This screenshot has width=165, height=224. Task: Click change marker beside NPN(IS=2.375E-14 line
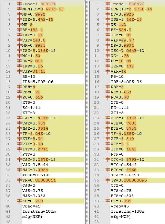108,9
